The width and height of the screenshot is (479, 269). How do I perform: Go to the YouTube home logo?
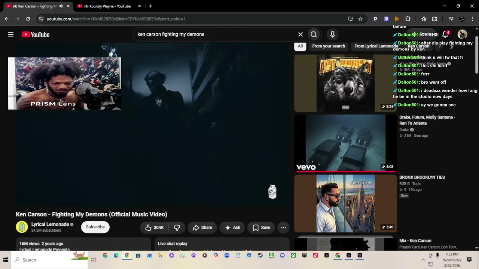[36, 34]
